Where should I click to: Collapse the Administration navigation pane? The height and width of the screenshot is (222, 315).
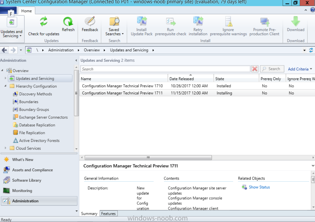[76, 60]
